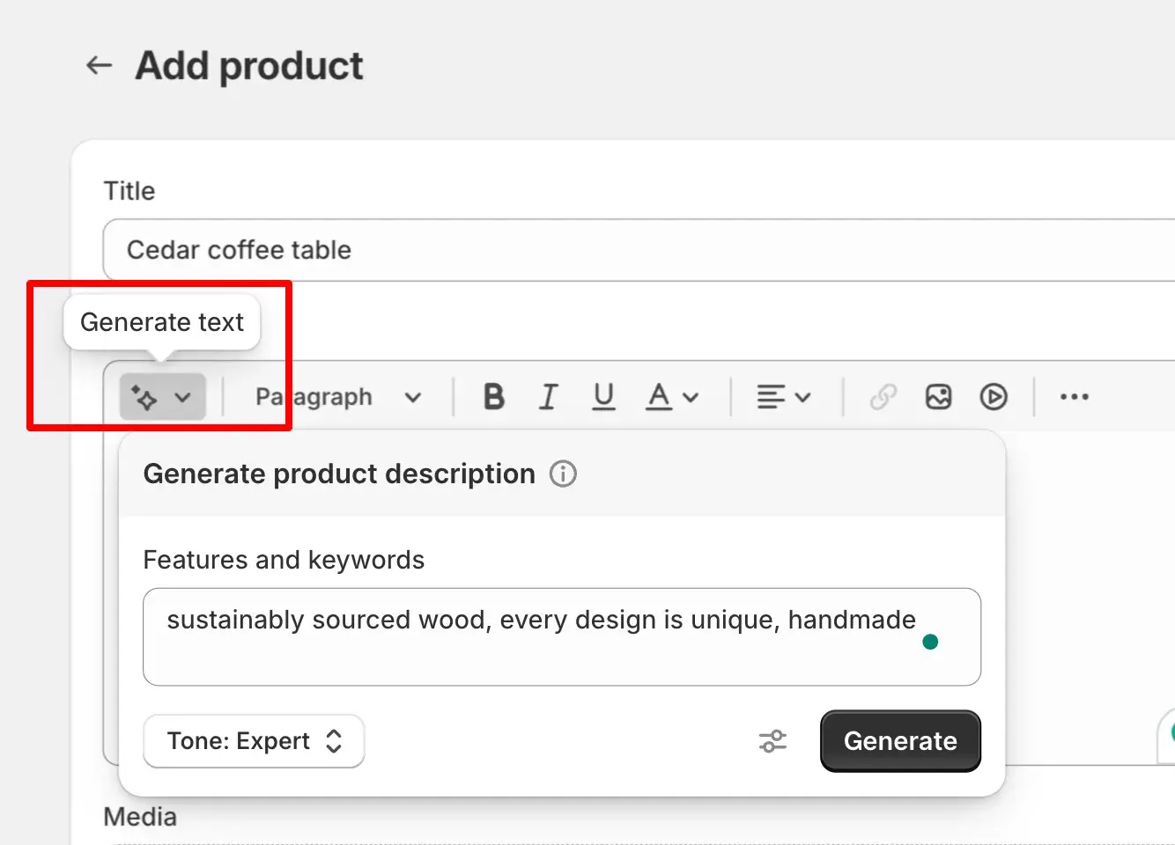Toggle italic formatting

tap(549, 397)
